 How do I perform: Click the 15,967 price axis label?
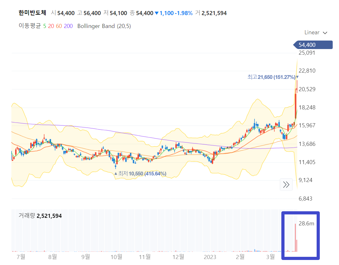(x=307, y=125)
